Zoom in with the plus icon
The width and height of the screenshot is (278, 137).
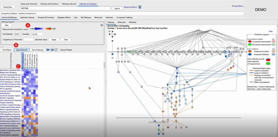click(112, 41)
